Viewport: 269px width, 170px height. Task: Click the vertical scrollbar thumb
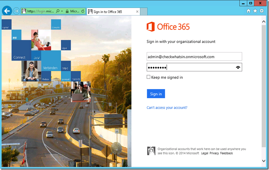(x=264, y=86)
